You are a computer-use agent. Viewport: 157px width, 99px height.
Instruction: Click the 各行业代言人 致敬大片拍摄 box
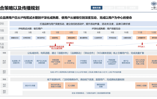56,86
